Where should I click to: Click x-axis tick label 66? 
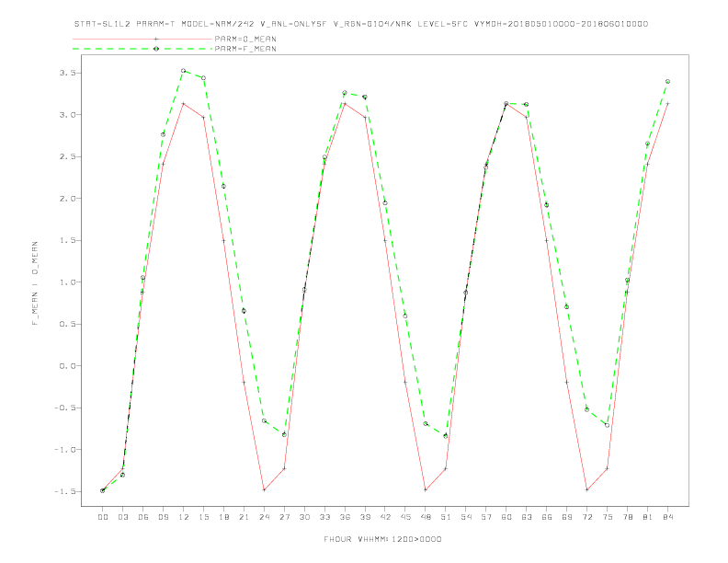tap(547, 517)
